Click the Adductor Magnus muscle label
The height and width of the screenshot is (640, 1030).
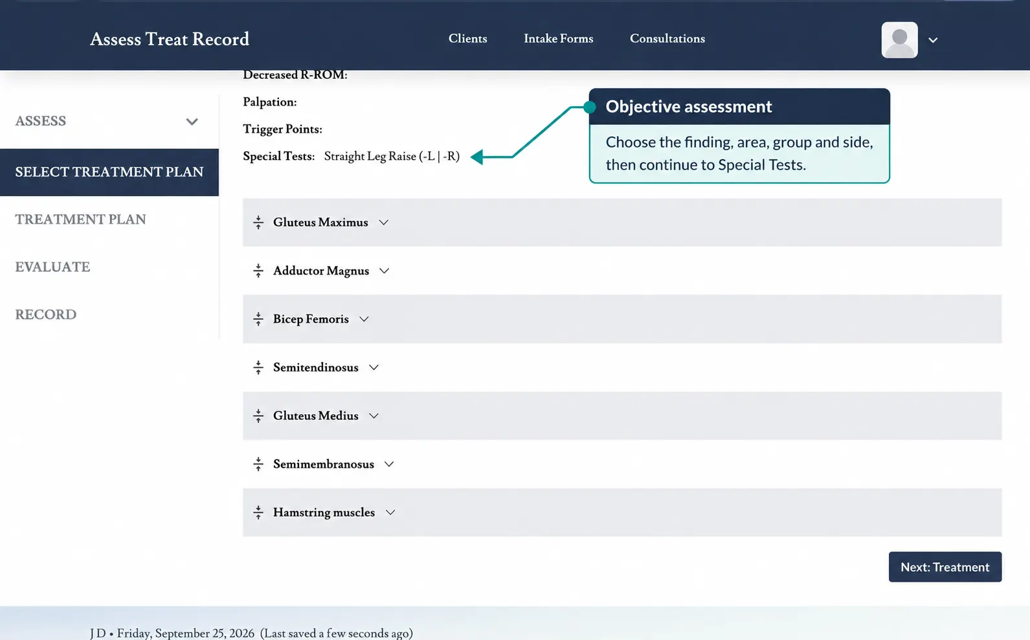click(321, 271)
